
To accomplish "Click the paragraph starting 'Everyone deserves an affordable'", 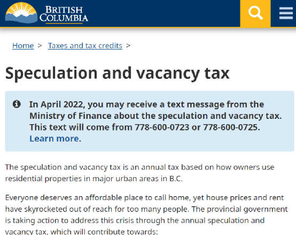I will (146, 214).
